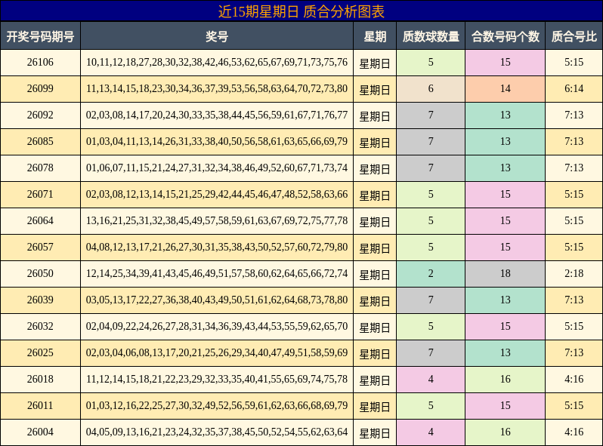
Task: Click issue number 26018
Action: (40, 379)
